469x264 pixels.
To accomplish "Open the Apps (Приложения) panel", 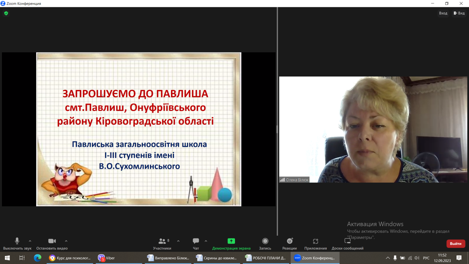I will tap(315, 244).
